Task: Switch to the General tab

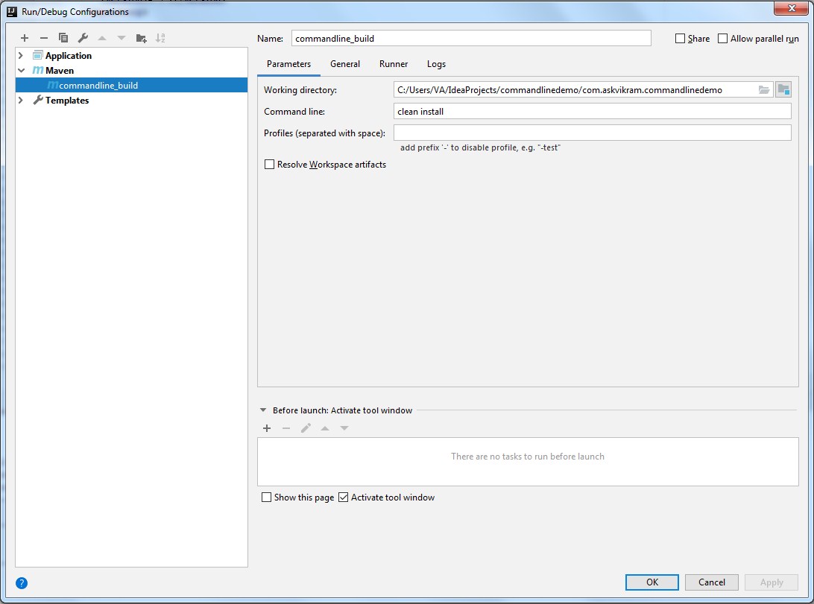Action: 345,64
